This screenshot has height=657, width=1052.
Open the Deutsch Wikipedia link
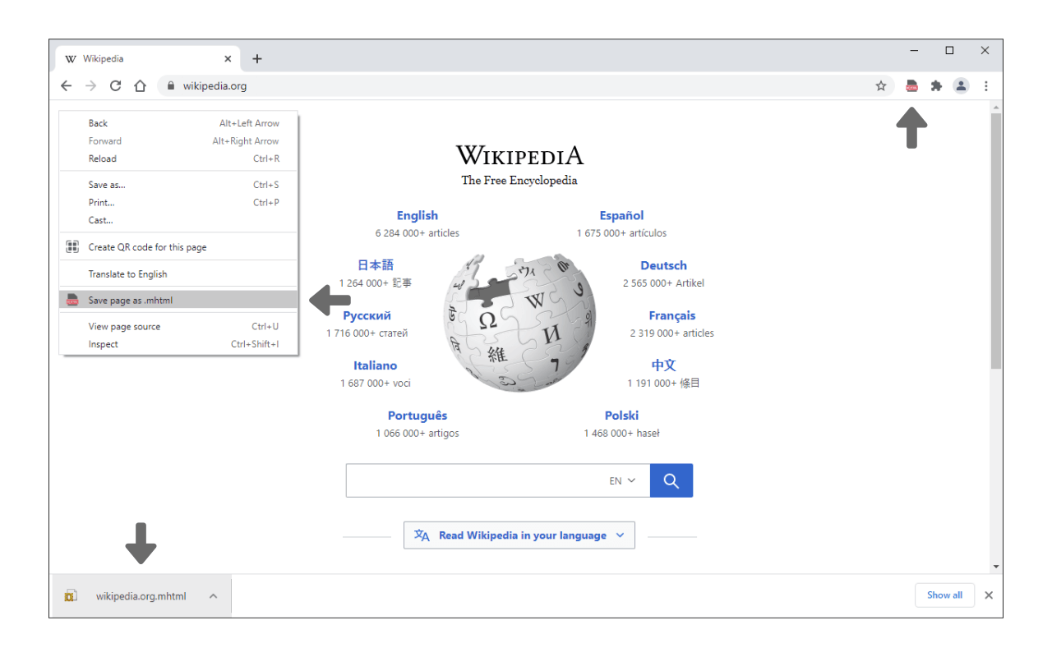[x=663, y=265]
